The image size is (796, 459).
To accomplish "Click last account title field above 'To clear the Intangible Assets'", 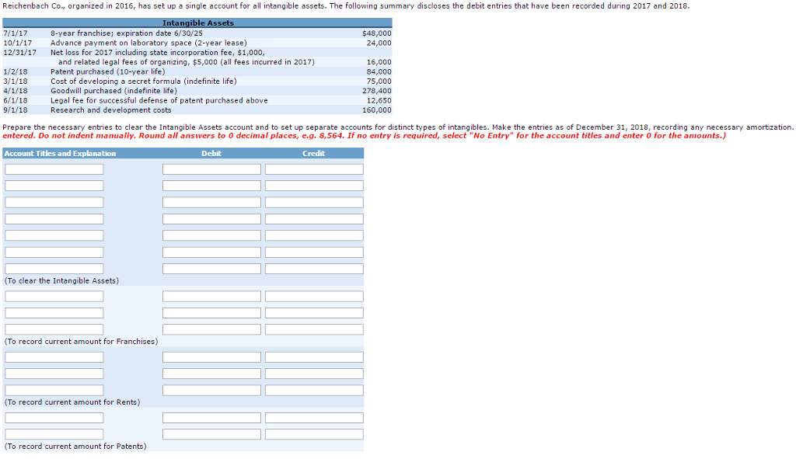I will (x=54, y=269).
